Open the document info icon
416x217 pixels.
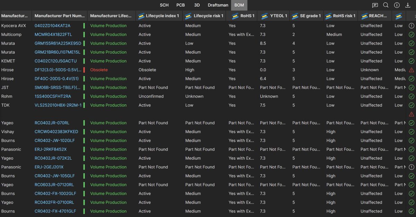pyautogui.click(x=397, y=5)
